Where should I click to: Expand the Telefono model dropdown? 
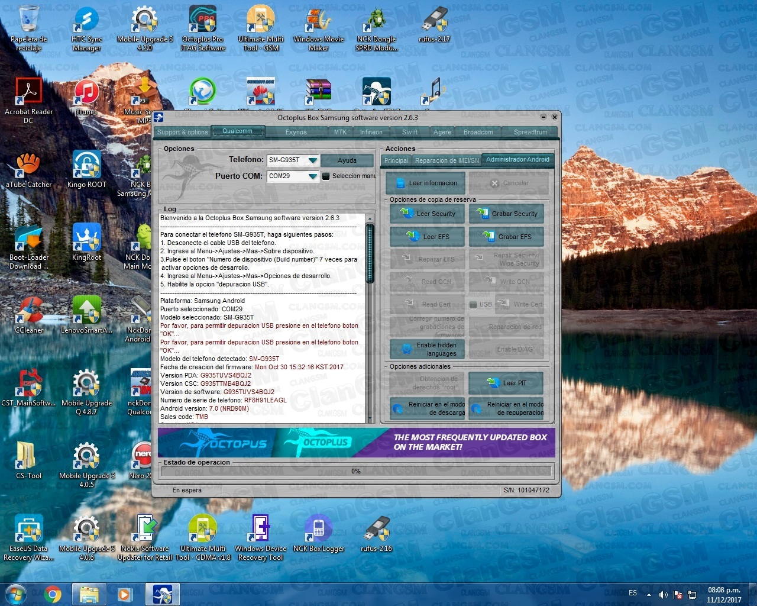coord(313,160)
